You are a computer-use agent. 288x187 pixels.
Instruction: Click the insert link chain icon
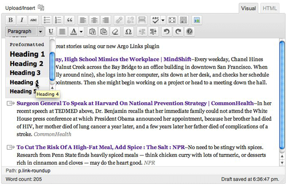[119, 20]
